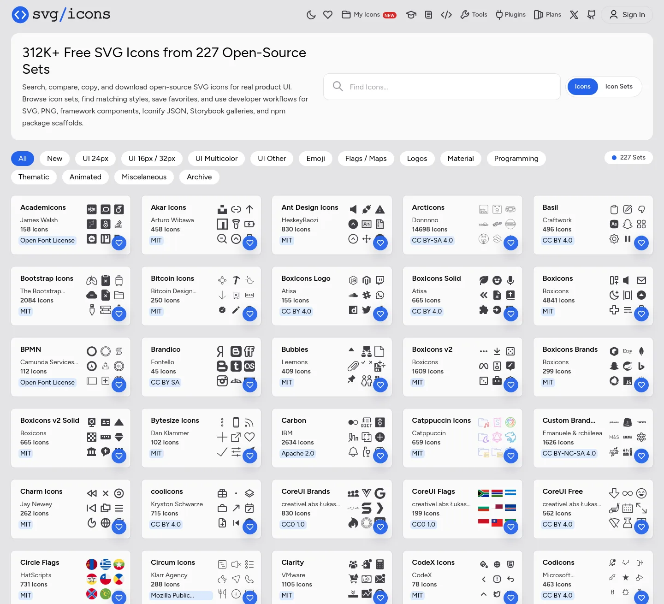Image resolution: width=664 pixels, height=604 pixels.
Task: Open the Archive category
Action: pyautogui.click(x=199, y=177)
